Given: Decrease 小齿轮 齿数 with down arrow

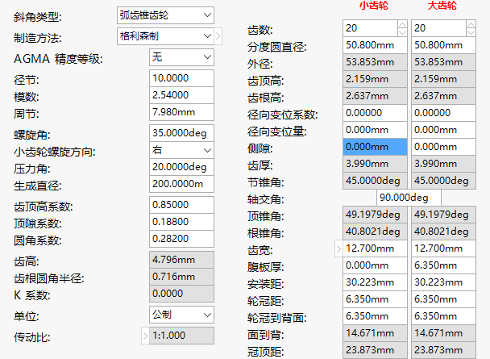Looking at the screenshot, I should (x=402, y=32).
